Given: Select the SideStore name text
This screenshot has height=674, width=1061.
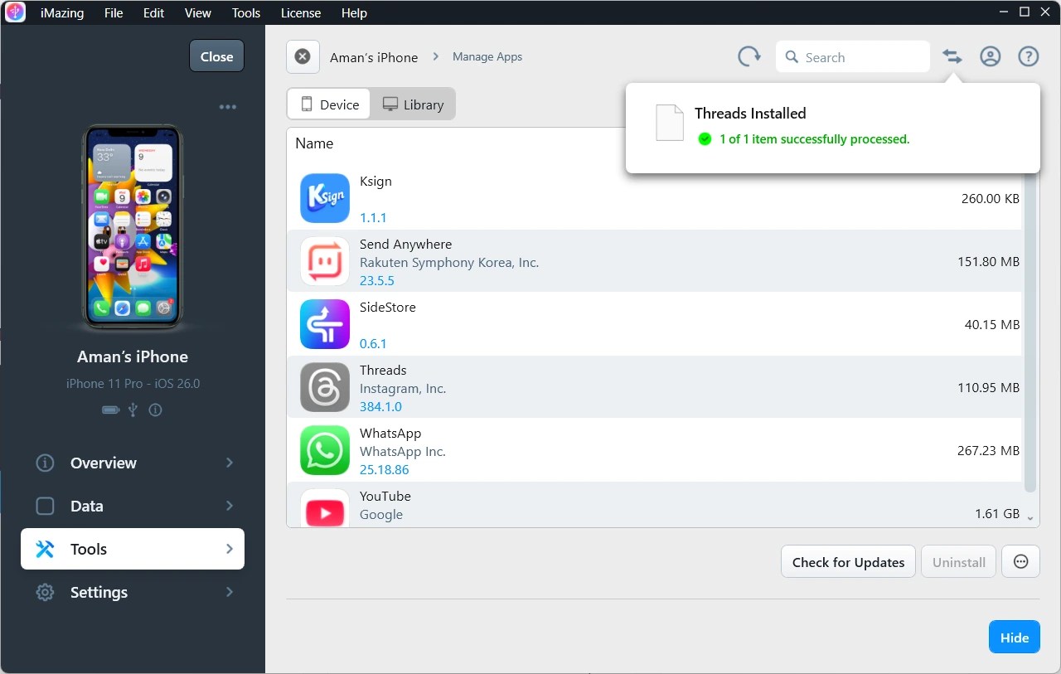Looking at the screenshot, I should tap(388, 308).
